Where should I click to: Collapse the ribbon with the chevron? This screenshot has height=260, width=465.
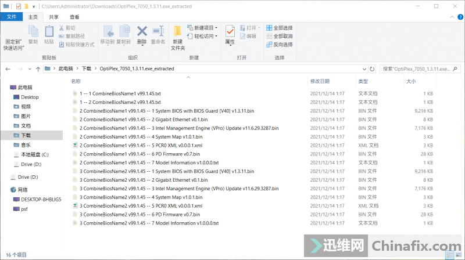coord(452,17)
